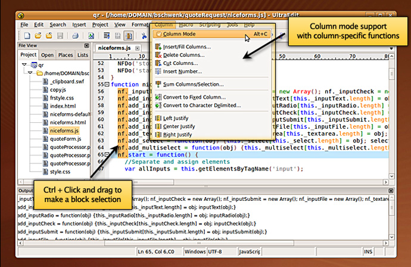
Task: Click the Print toolbar icon
Action: (75, 36)
